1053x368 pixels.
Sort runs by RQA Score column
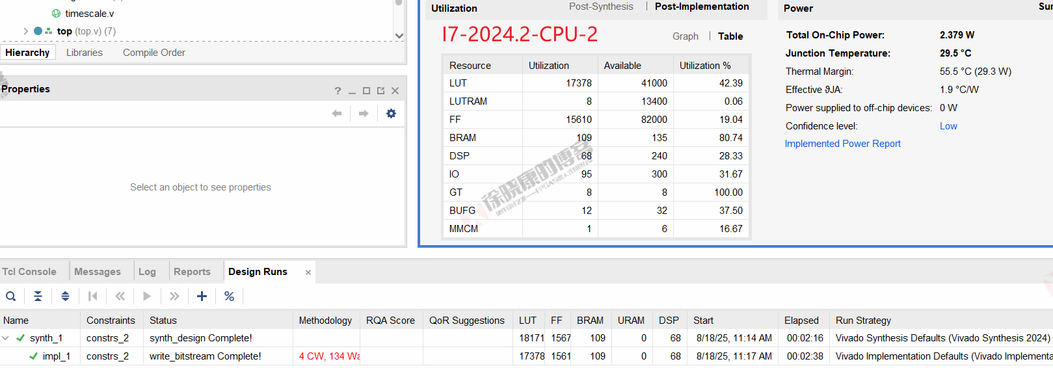click(390, 320)
